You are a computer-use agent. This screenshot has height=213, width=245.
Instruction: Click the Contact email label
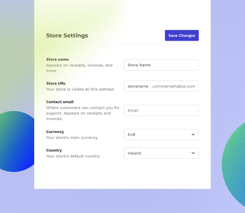click(60, 102)
